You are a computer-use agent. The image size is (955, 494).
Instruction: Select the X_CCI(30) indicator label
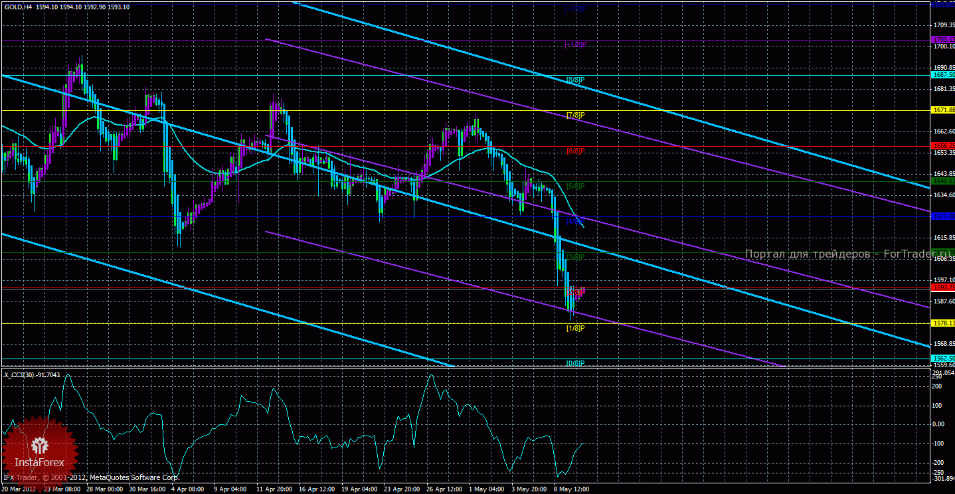32,374
